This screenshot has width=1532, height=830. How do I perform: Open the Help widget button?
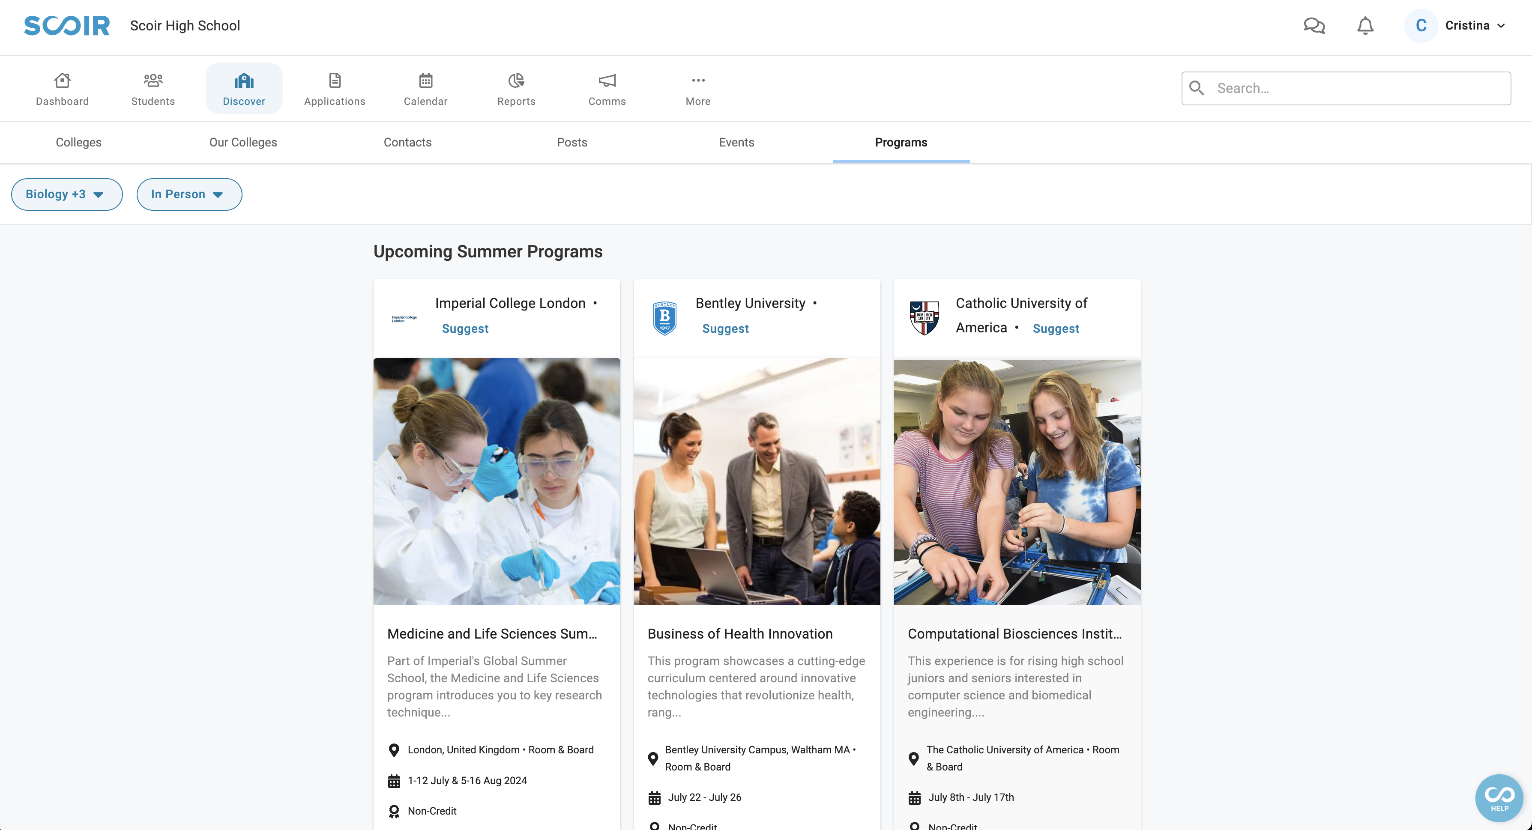[1499, 798]
